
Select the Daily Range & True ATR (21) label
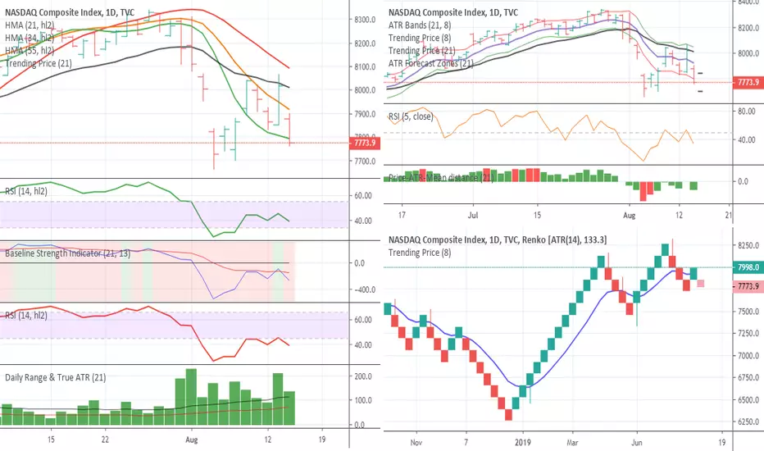(56, 377)
